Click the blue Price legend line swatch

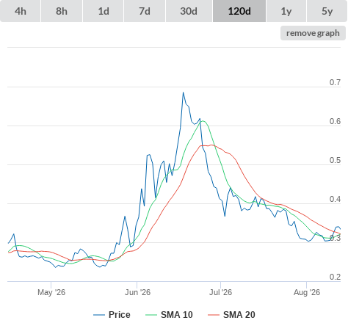pos(99,315)
